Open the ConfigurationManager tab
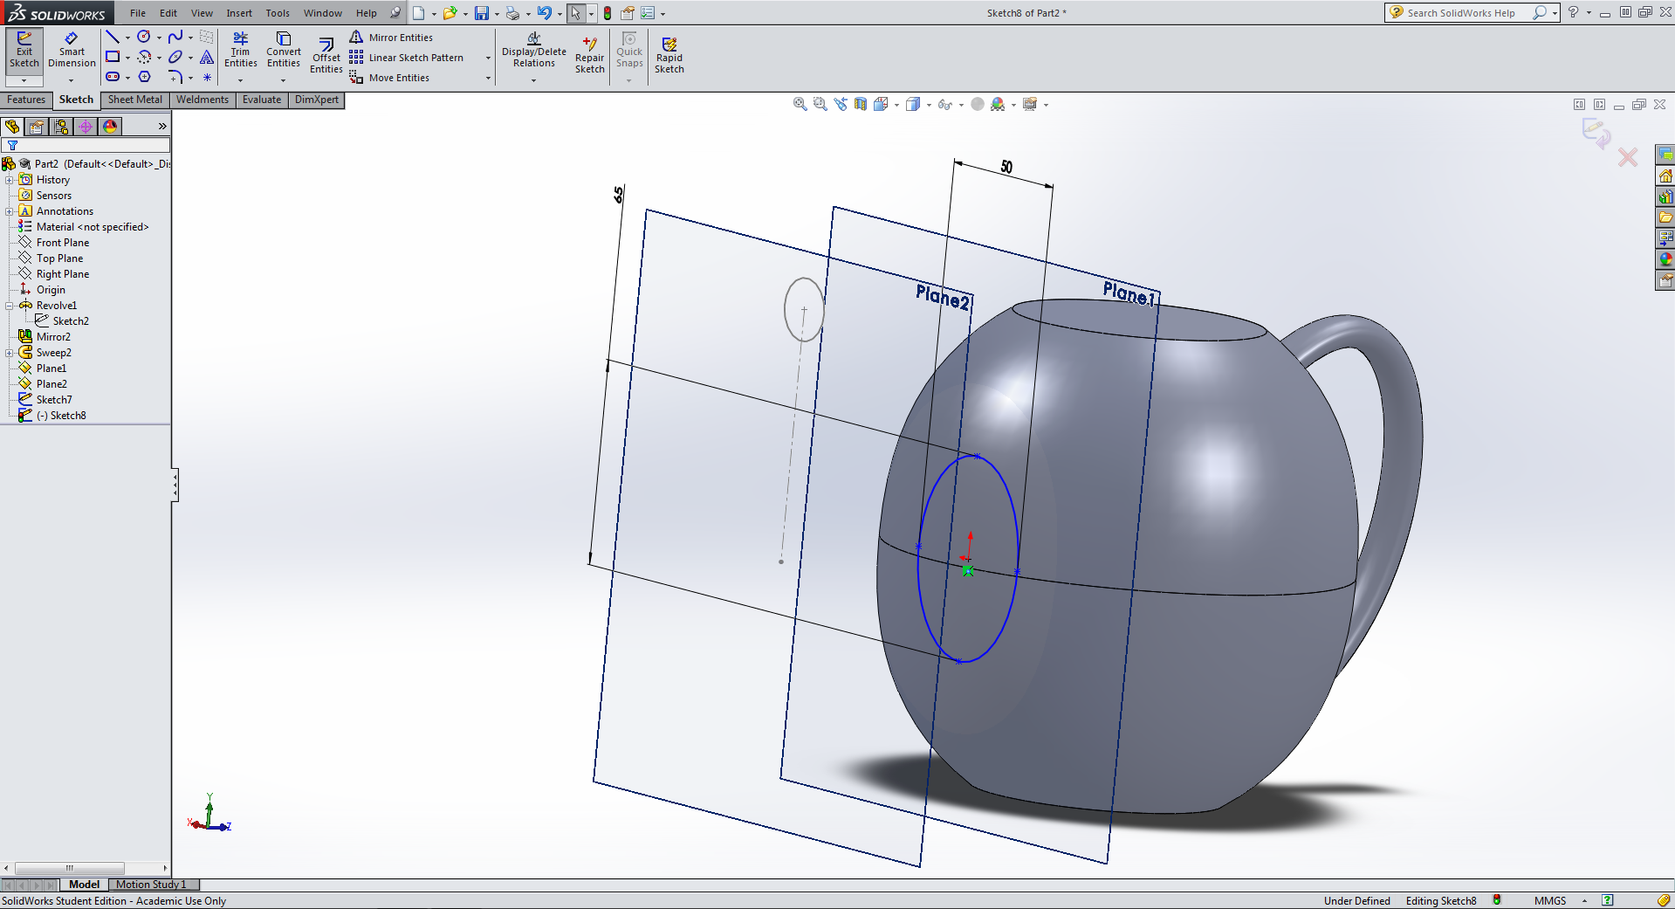This screenshot has height=909, width=1675. coord(61,127)
